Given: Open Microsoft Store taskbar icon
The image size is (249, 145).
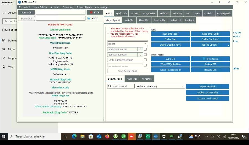Looking at the screenshot, I should point(91,136).
